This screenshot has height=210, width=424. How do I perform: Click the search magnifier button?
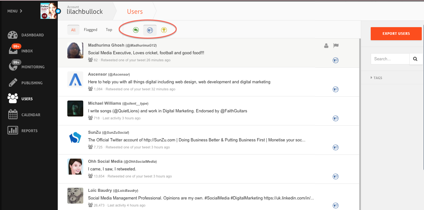pos(415,59)
